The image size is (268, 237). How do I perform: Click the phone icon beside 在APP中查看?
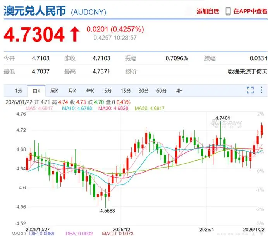click(228, 11)
